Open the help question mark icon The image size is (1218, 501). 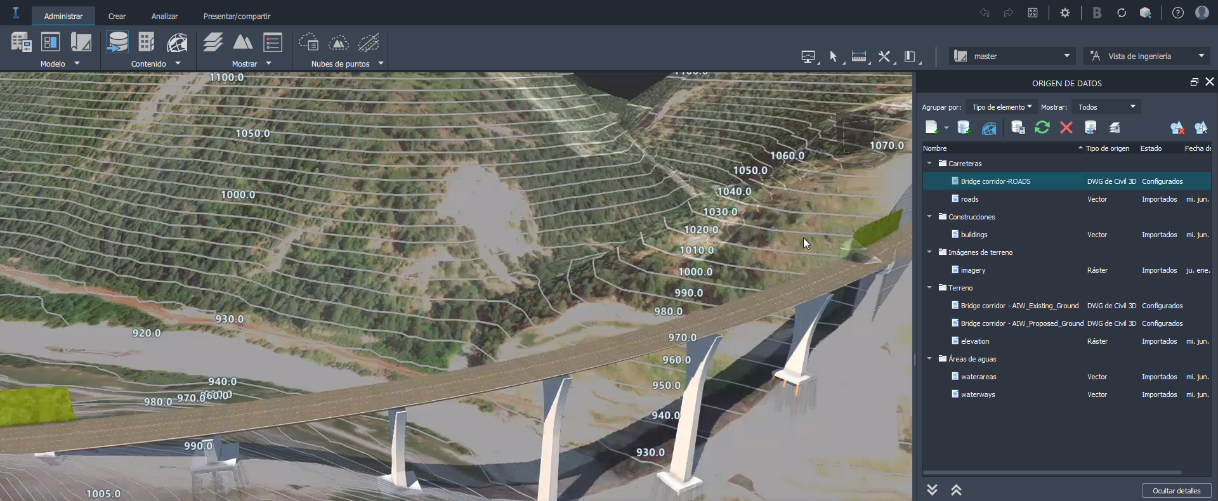click(1178, 13)
